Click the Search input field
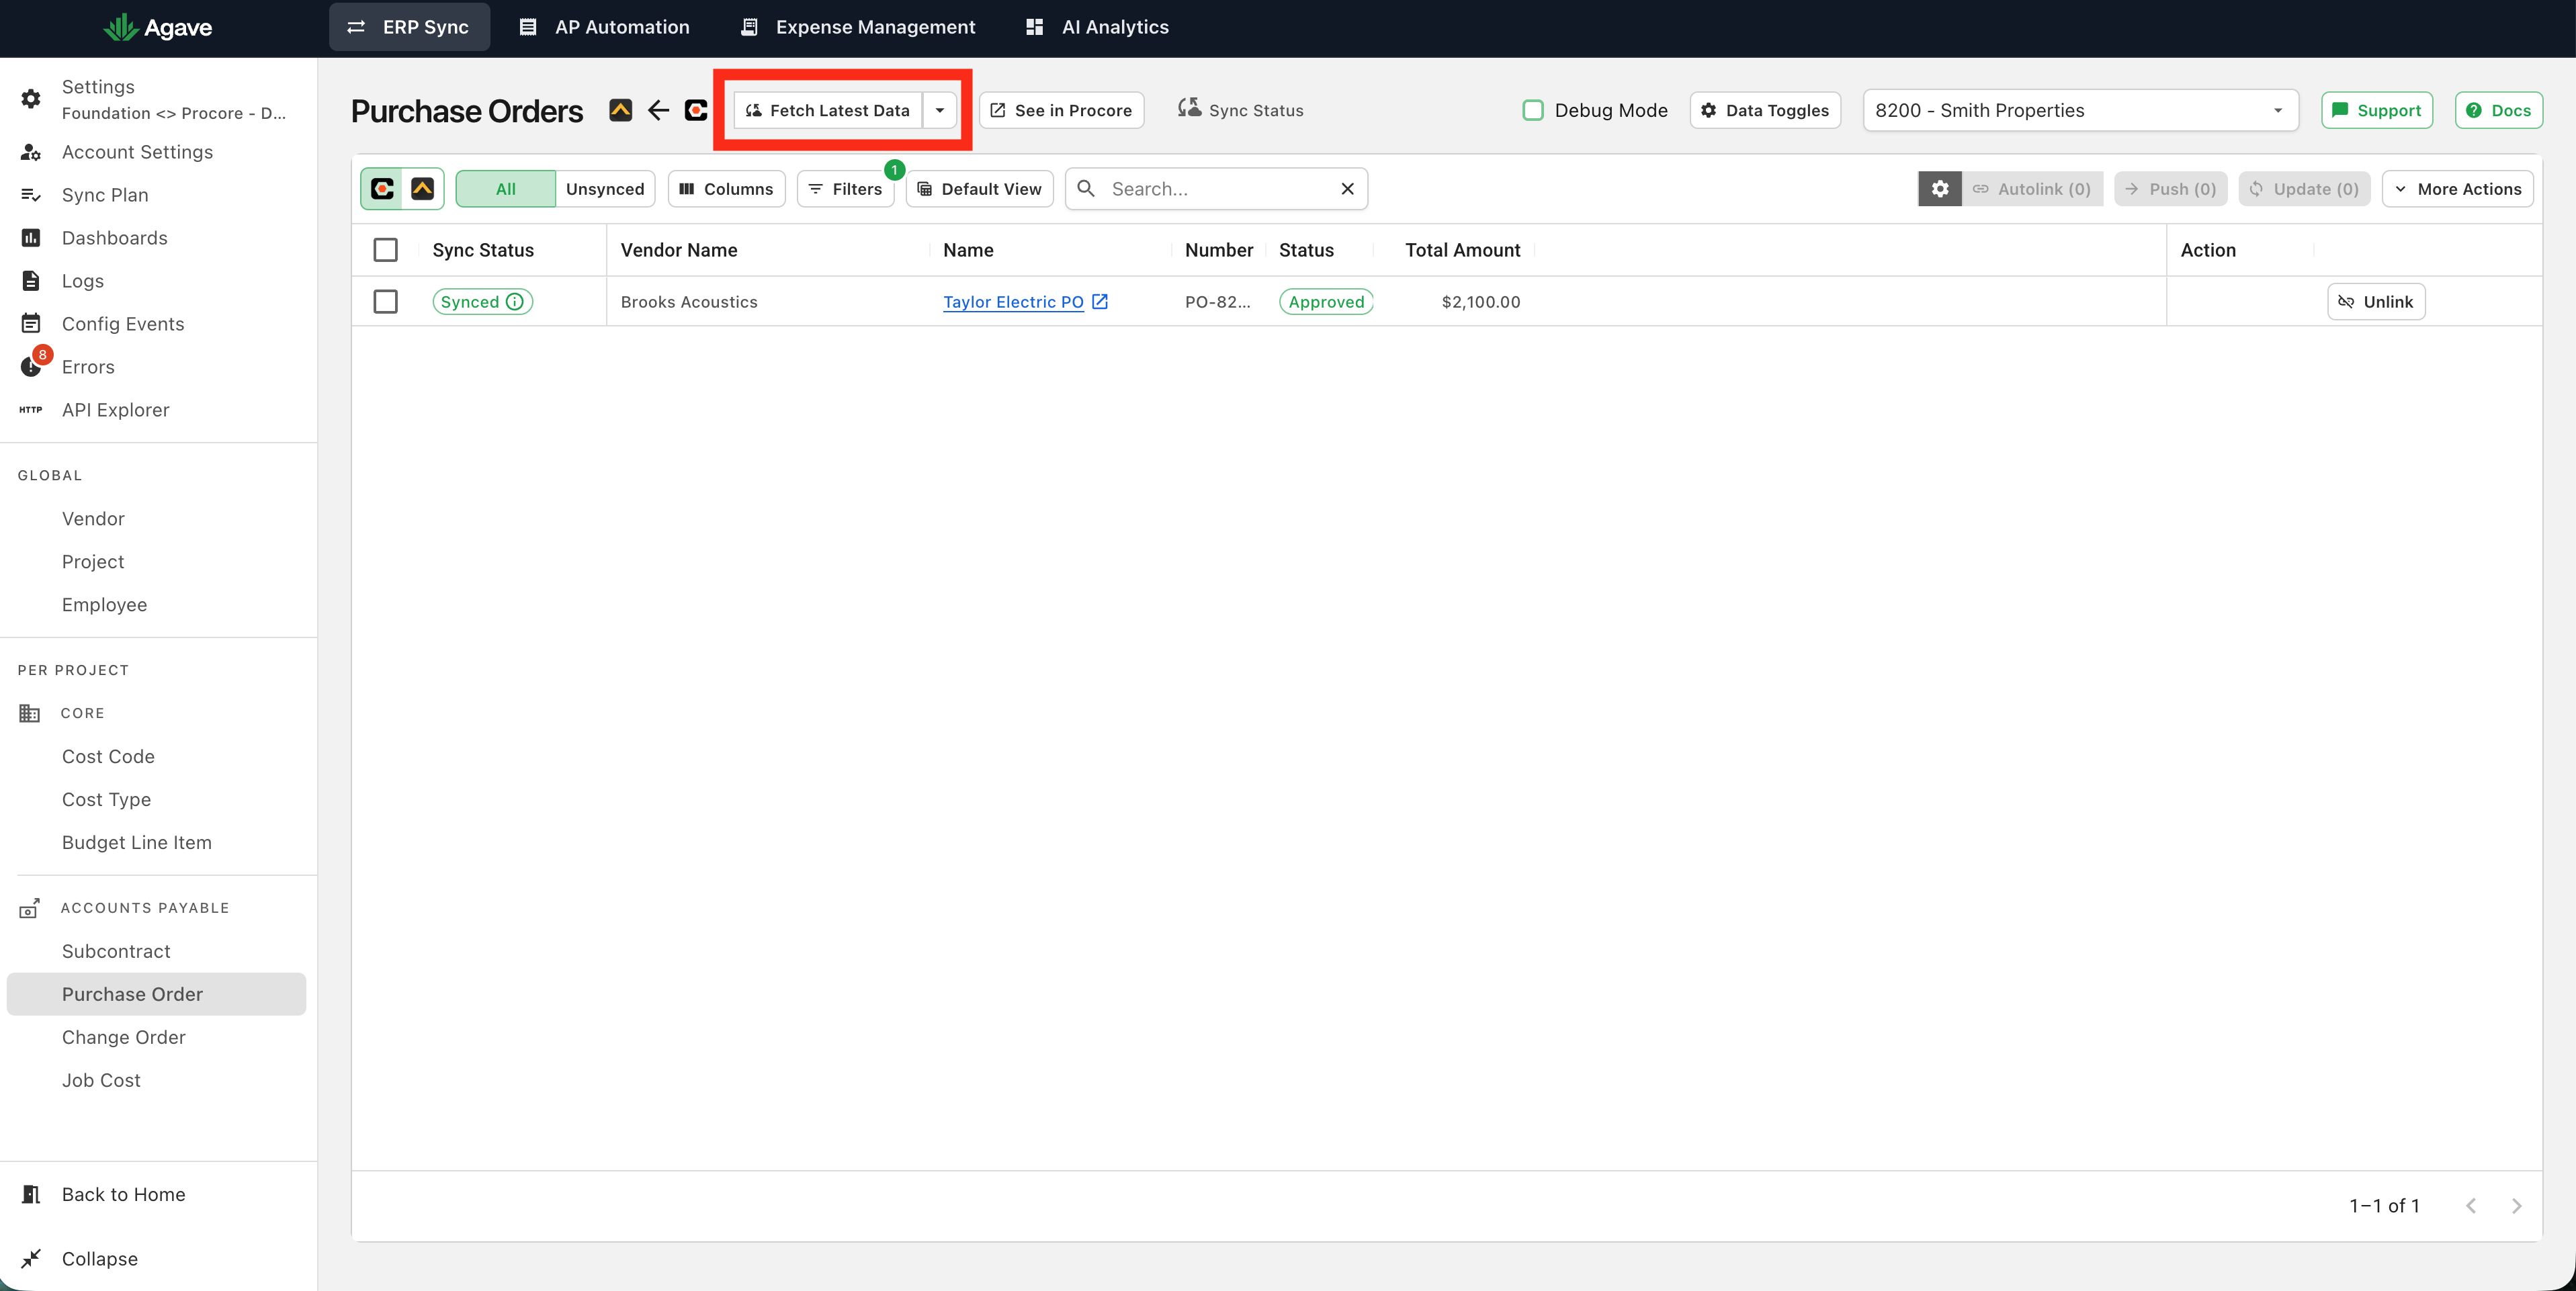Viewport: 2576px width, 1291px height. point(1217,189)
